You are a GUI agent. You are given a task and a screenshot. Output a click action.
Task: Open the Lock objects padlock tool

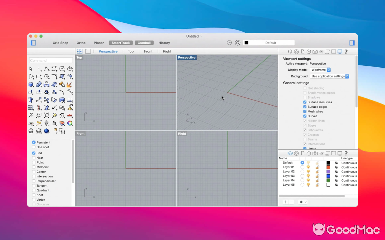pos(54,123)
